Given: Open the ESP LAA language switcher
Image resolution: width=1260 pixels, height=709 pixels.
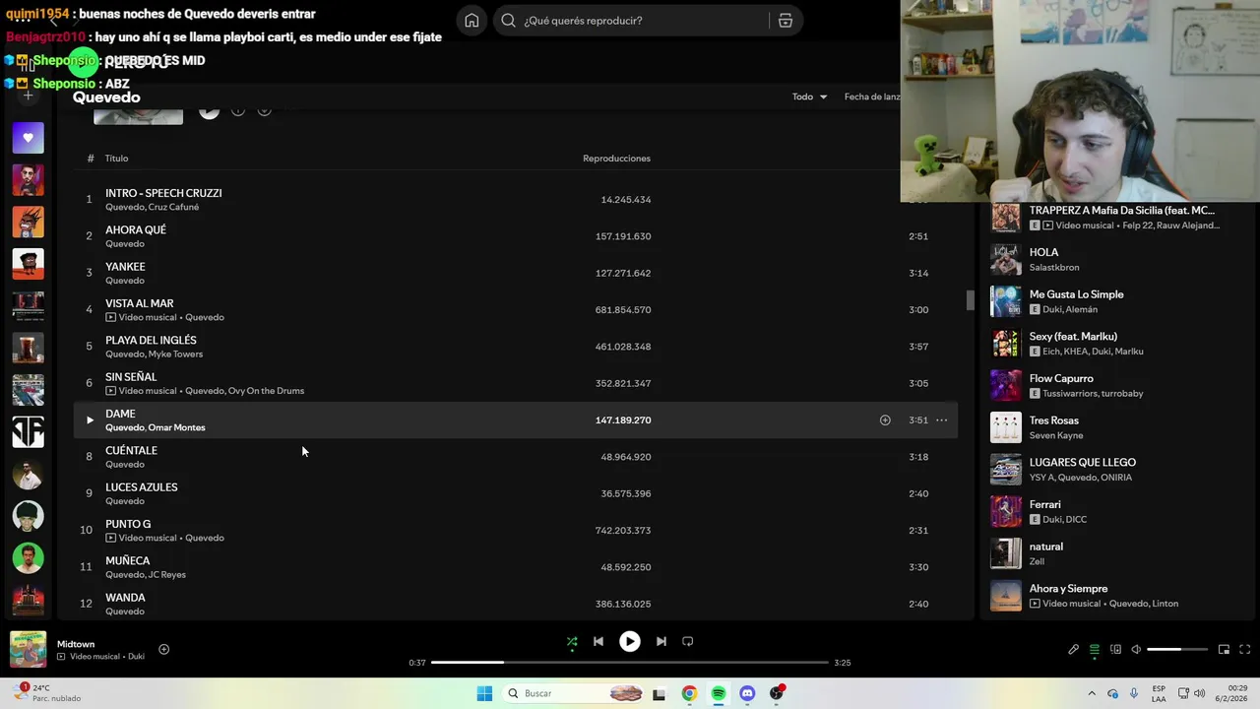Looking at the screenshot, I should point(1159,694).
